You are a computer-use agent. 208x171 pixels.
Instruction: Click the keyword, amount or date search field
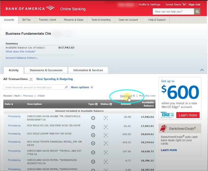tap(36, 87)
